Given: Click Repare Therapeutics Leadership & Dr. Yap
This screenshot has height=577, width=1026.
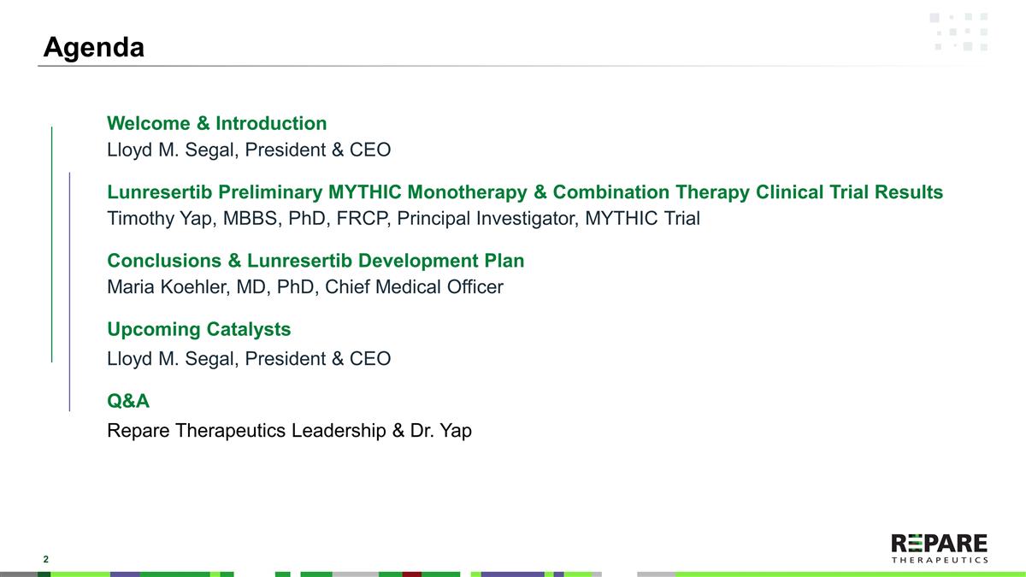Looking at the screenshot, I should click(x=289, y=431).
